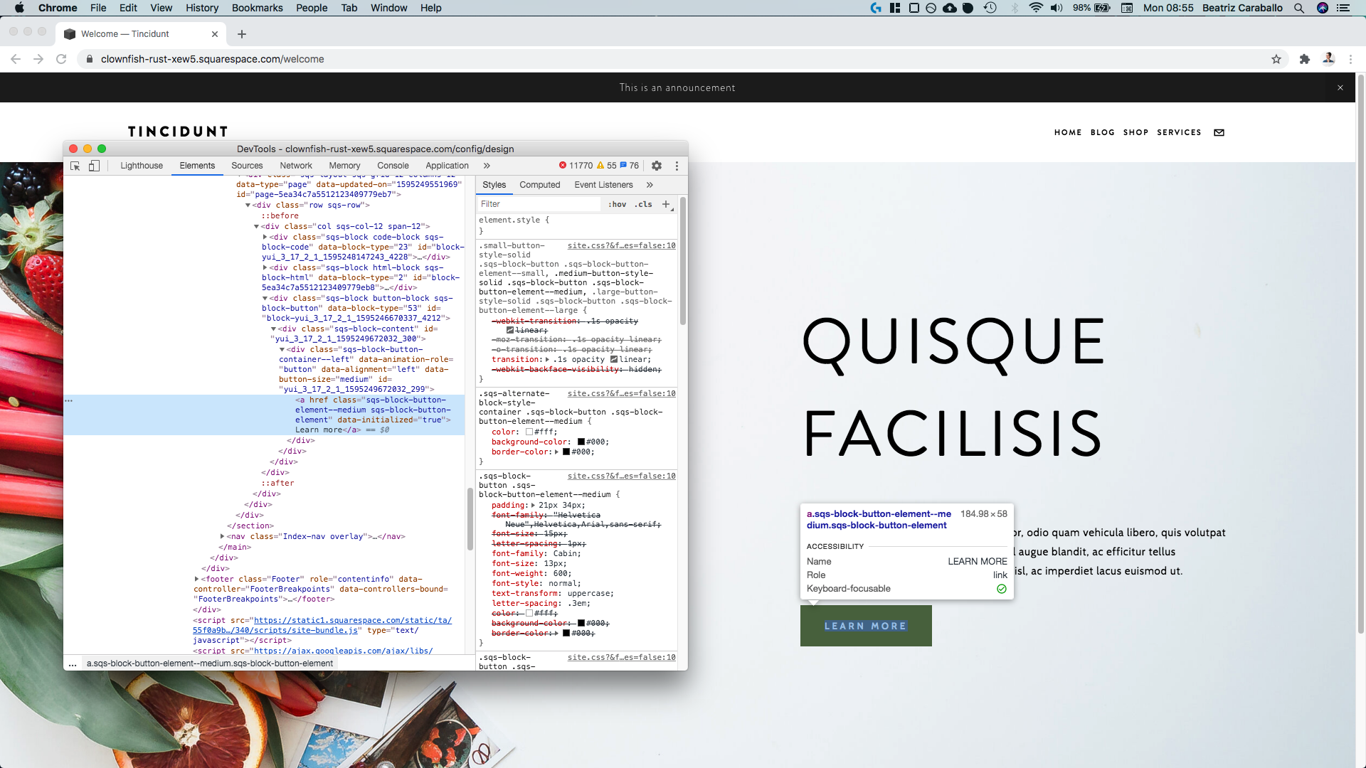
Task: Show more DevTools panels with double chevron
Action: [x=487, y=166]
